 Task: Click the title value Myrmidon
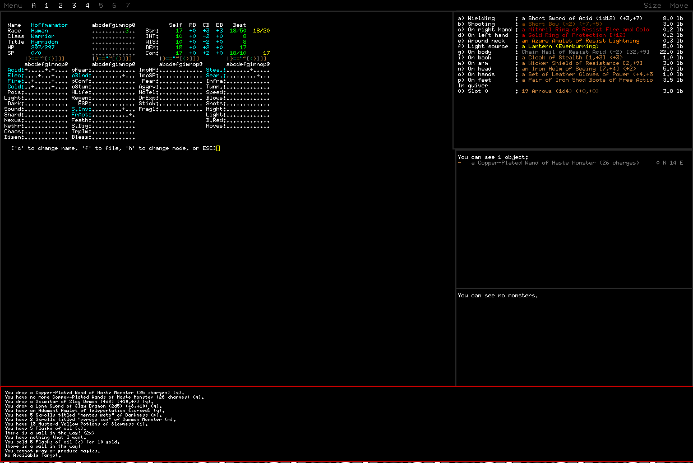pos(44,42)
